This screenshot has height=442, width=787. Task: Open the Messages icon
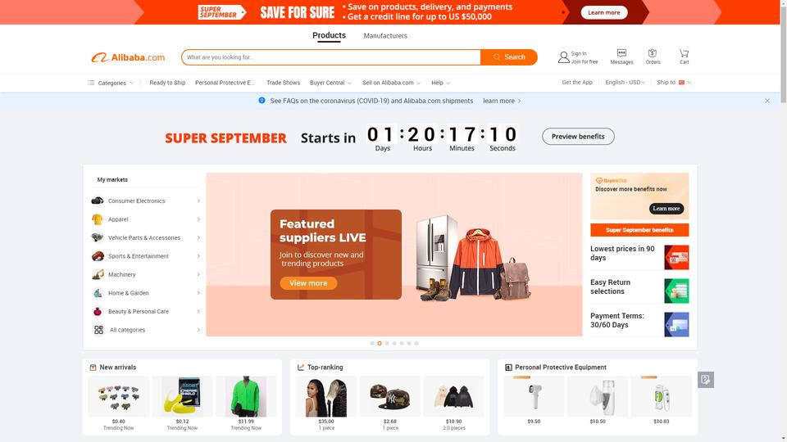coord(621,53)
